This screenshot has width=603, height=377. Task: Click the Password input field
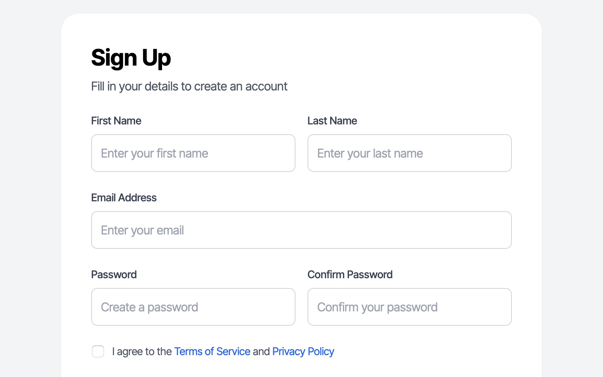tap(193, 307)
